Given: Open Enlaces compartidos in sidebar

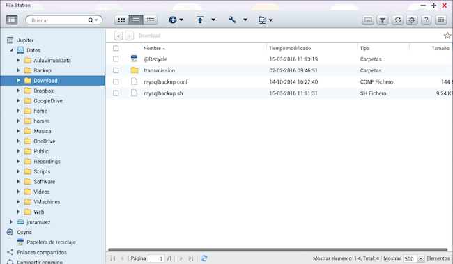Looking at the screenshot, I should (x=42, y=252).
